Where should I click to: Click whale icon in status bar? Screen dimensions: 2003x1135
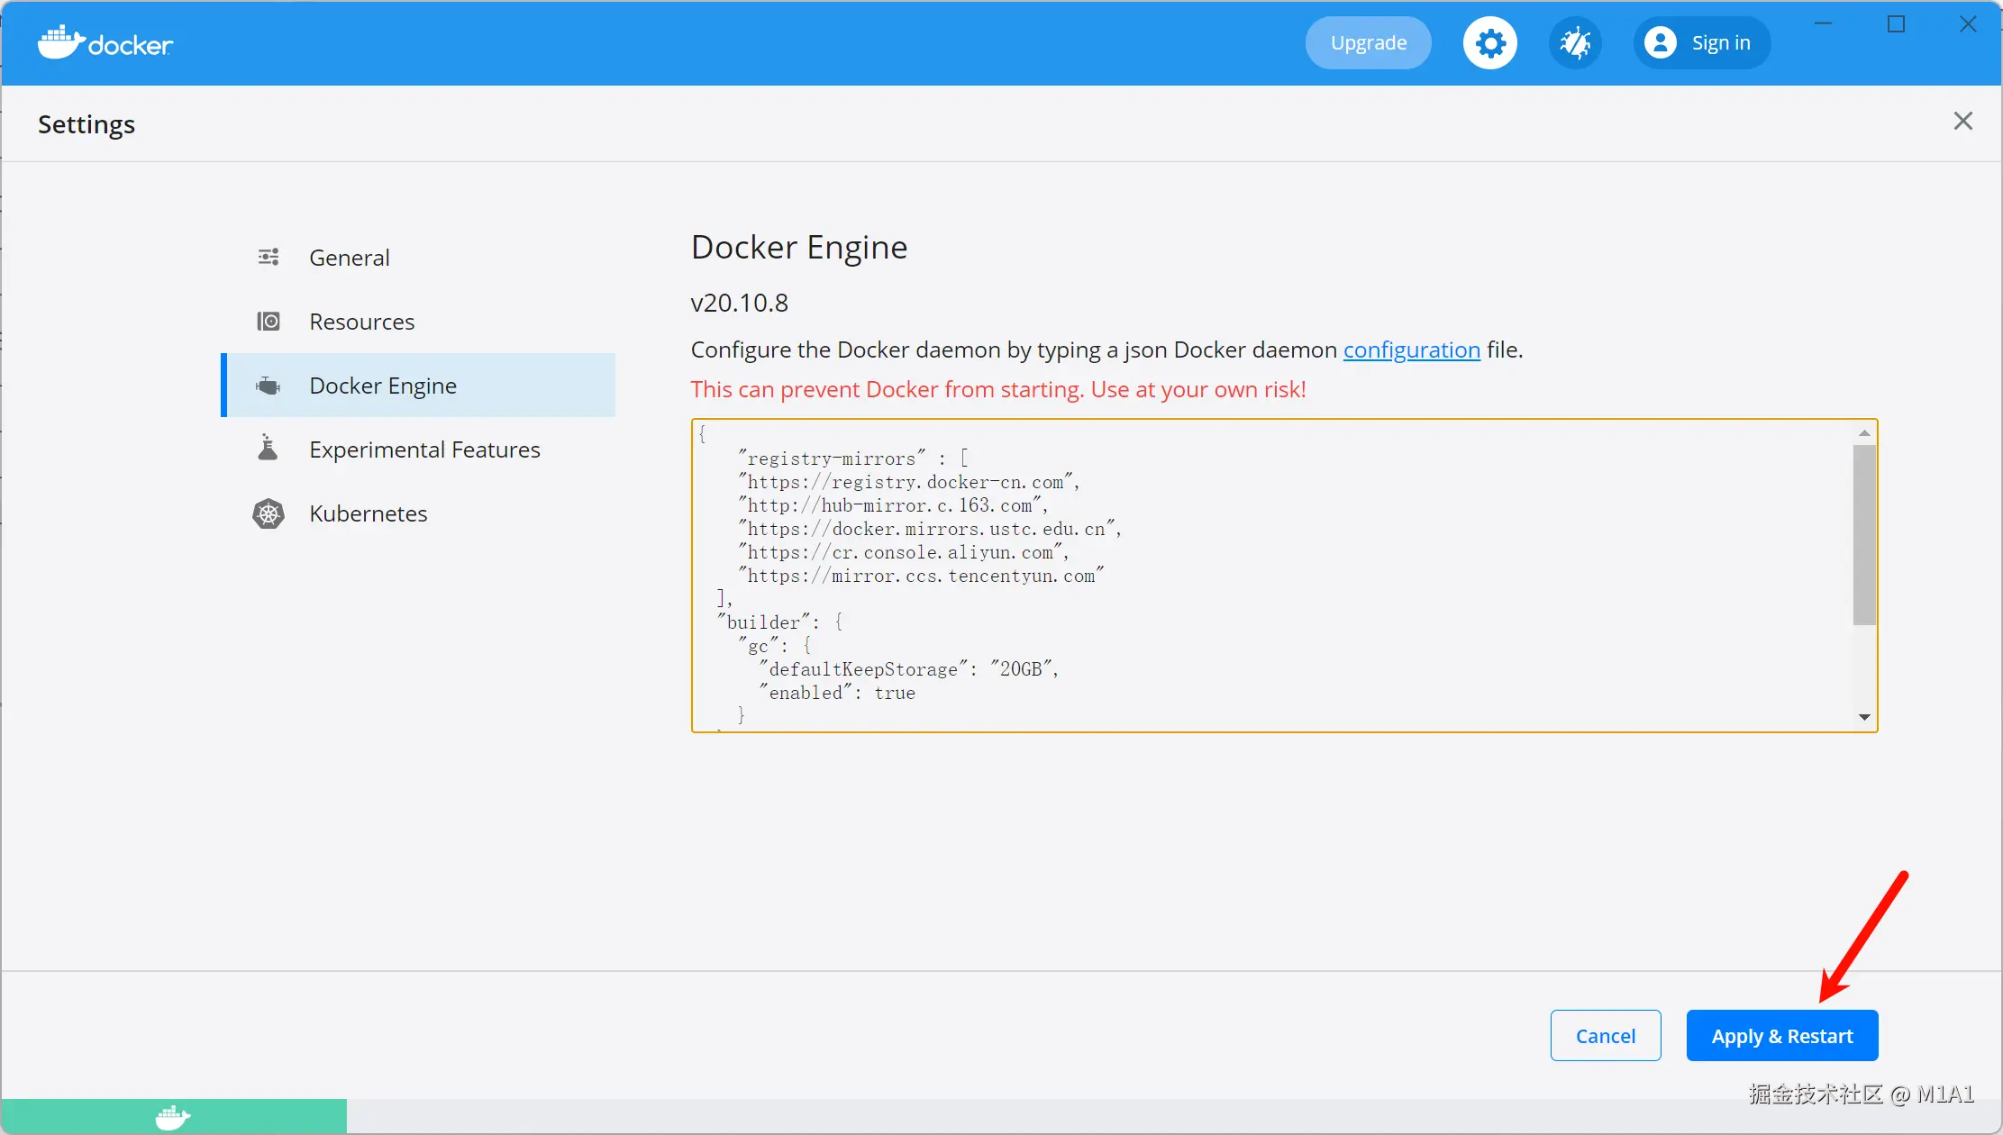click(x=173, y=1117)
